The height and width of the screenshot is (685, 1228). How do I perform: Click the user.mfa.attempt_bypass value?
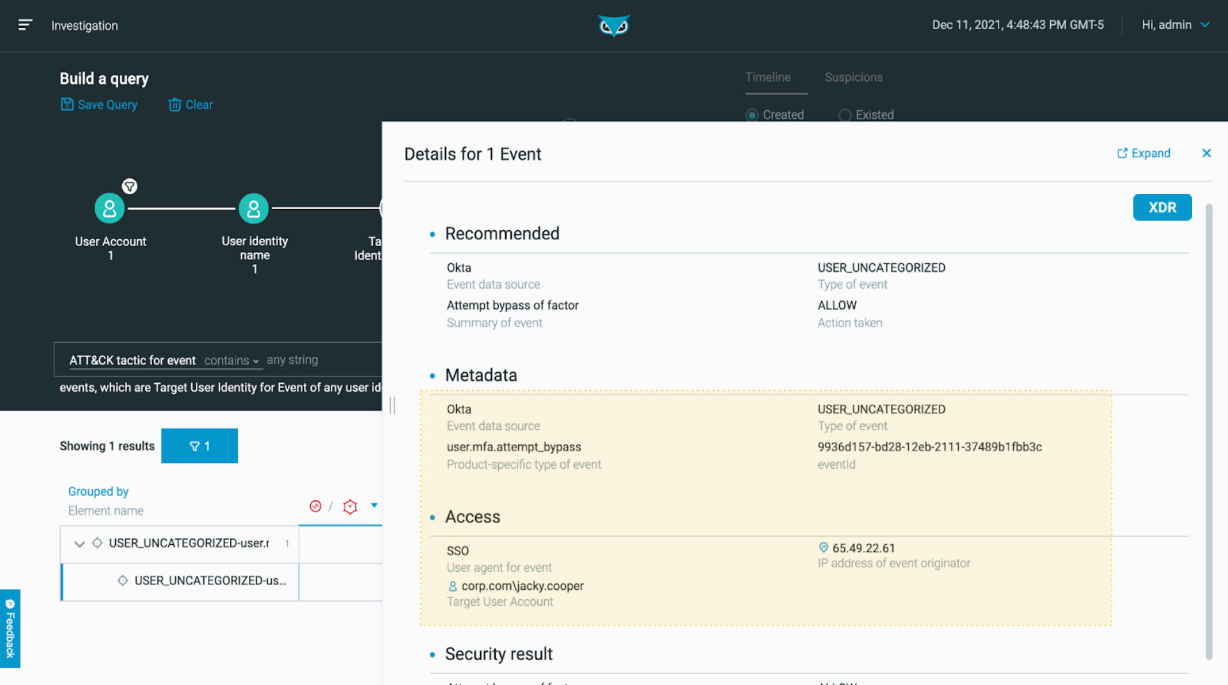514,447
